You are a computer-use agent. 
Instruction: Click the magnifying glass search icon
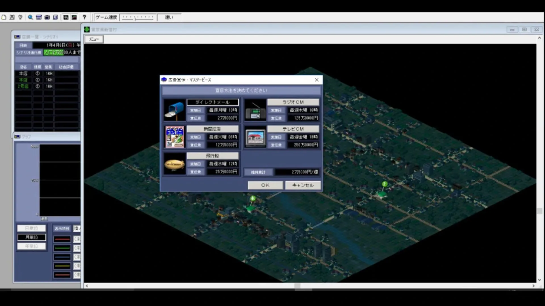pos(30,17)
